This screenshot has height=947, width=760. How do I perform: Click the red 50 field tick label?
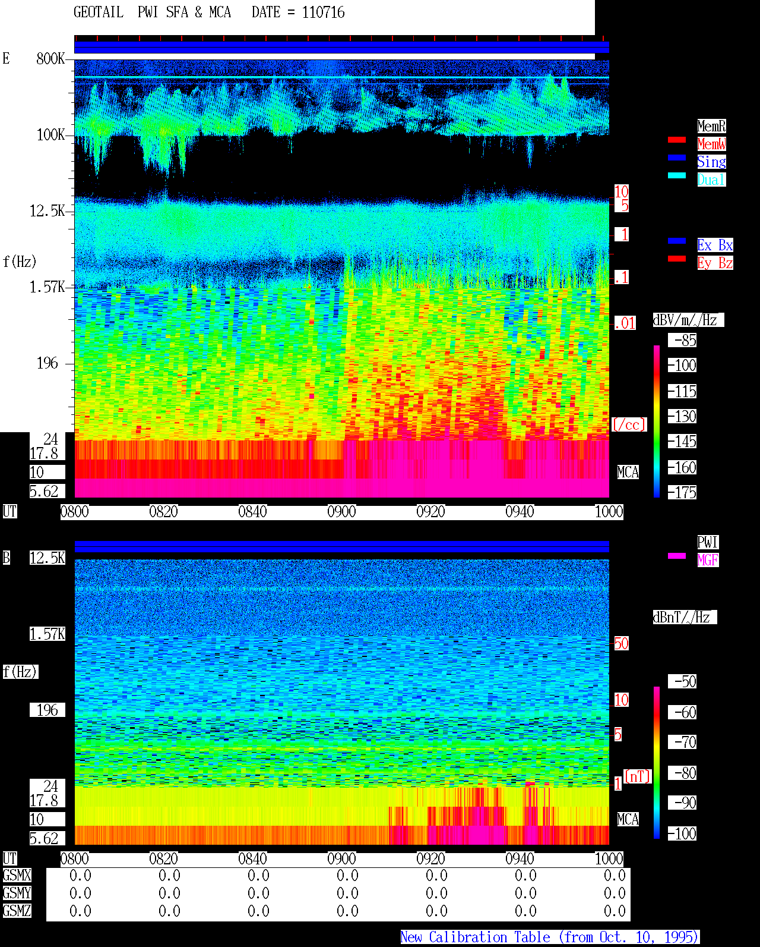pos(621,643)
